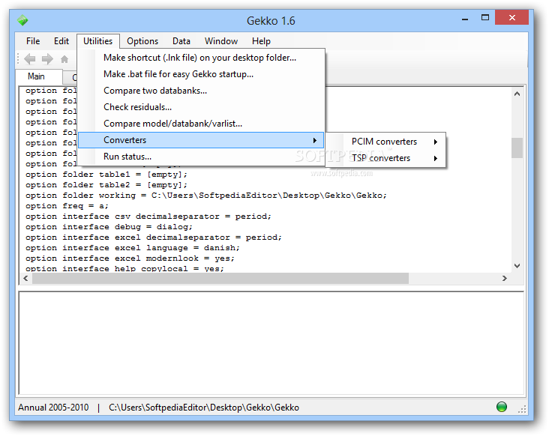The width and height of the screenshot is (549, 436).
Task: Click the green status light in the status bar
Action: (x=502, y=407)
